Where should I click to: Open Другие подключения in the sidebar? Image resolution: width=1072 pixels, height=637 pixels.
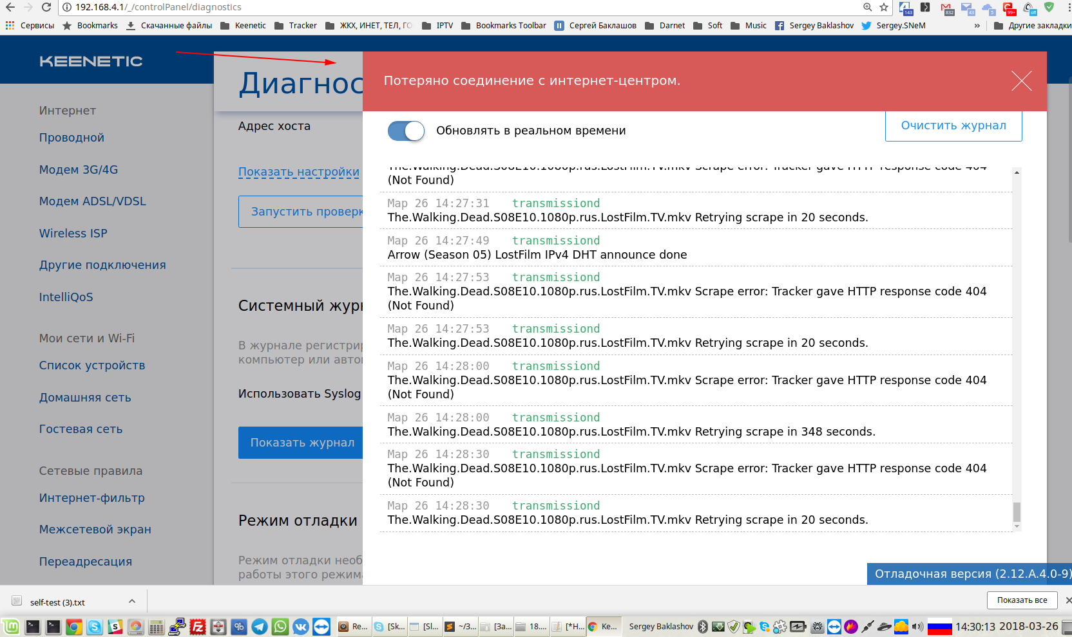[102, 265]
